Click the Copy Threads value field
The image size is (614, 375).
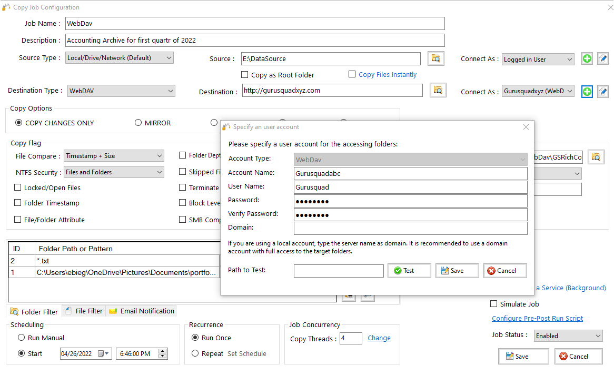pyautogui.click(x=351, y=338)
